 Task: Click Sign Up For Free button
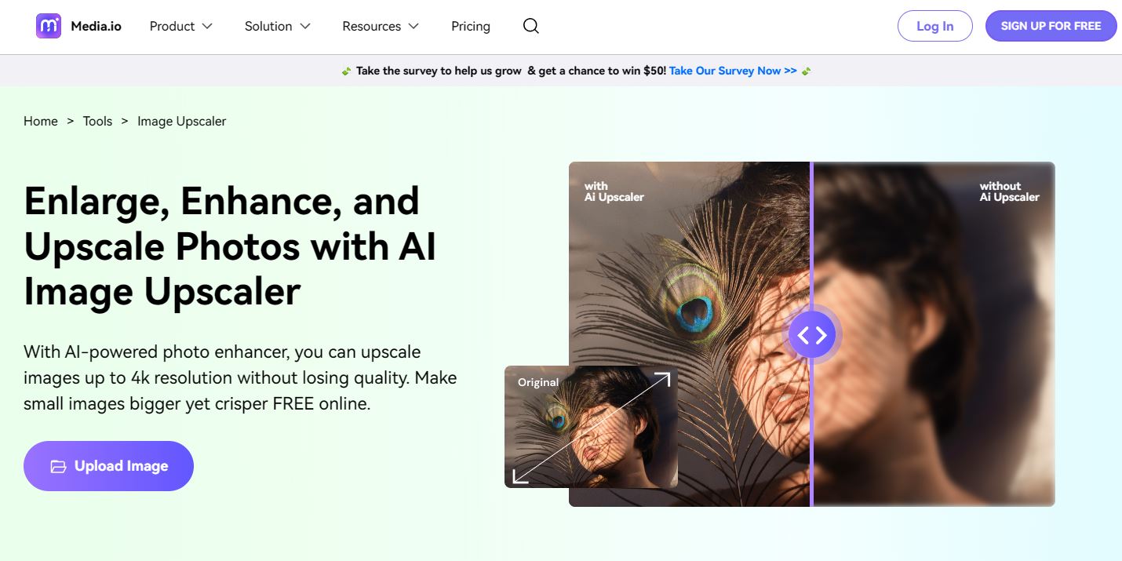click(1051, 26)
